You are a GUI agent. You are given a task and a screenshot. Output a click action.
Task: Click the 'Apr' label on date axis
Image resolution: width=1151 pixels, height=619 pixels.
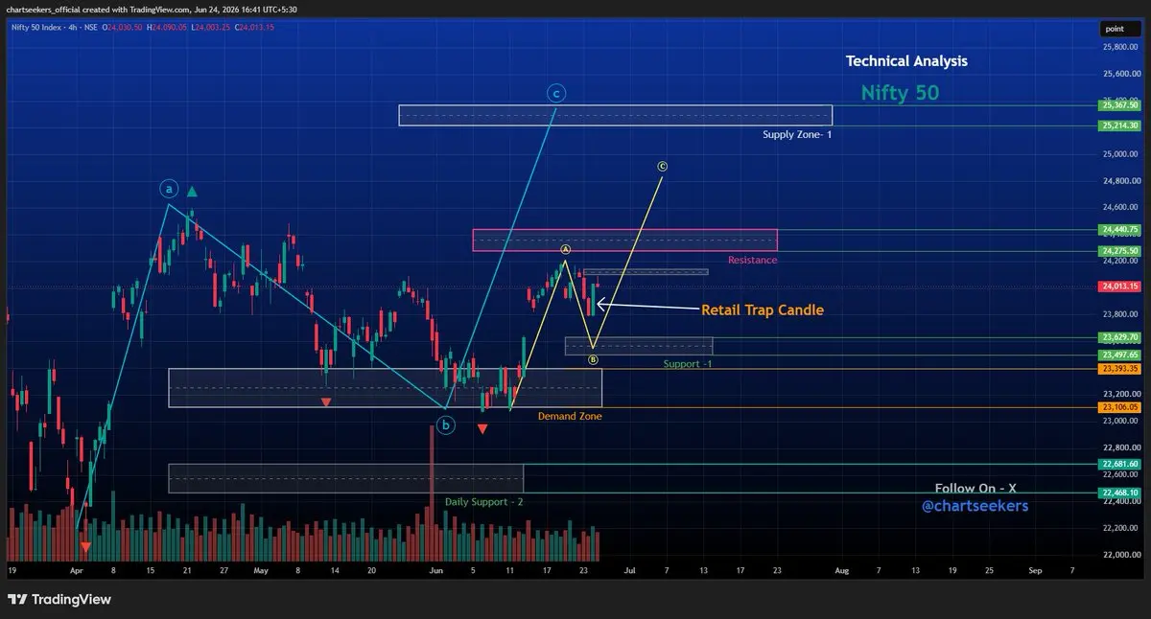(75, 570)
